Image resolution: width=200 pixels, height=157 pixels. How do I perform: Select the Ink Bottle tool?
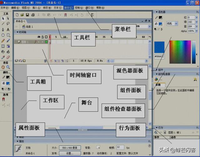(3, 52)
